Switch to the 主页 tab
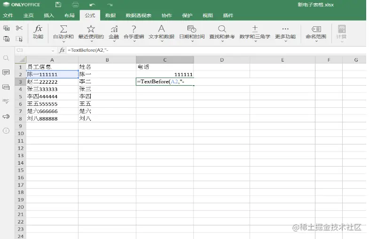The height and width of the screenshot is (239, 369). coord(29,16)
